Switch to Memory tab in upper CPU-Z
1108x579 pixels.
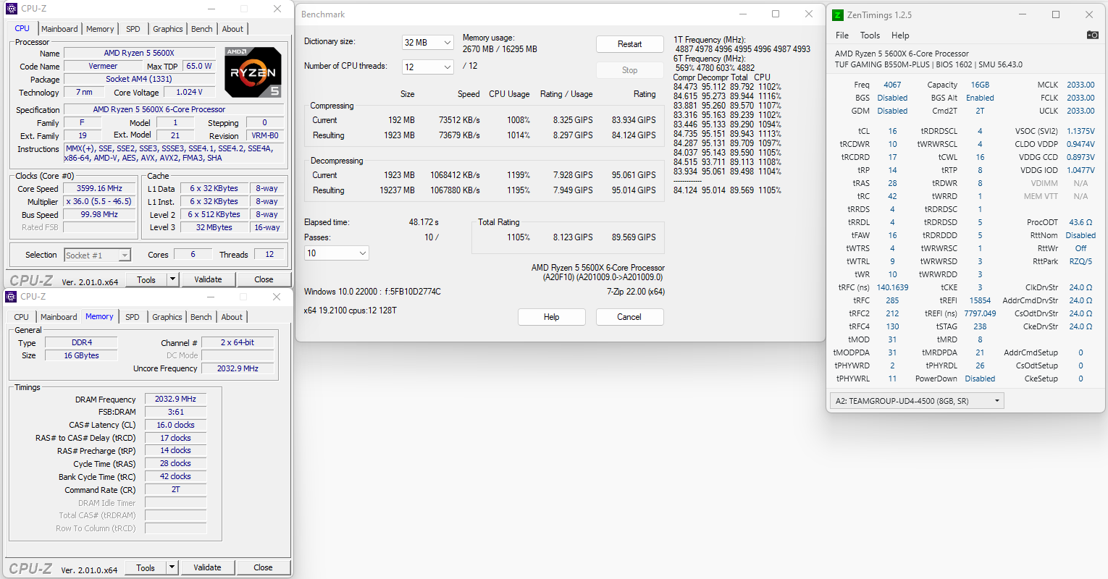coord(100,29)
